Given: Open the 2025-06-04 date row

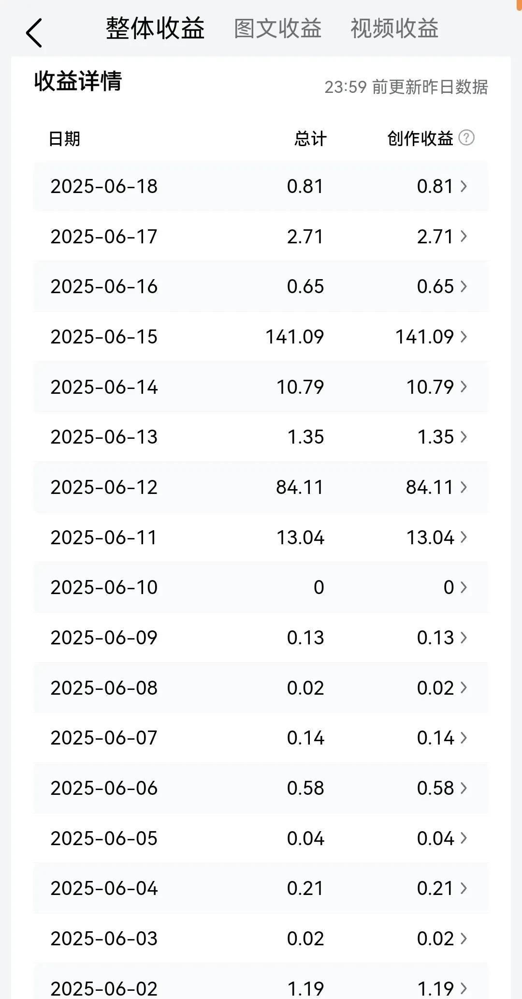Looking at the screenshot, I should click(x=261, y=888).
